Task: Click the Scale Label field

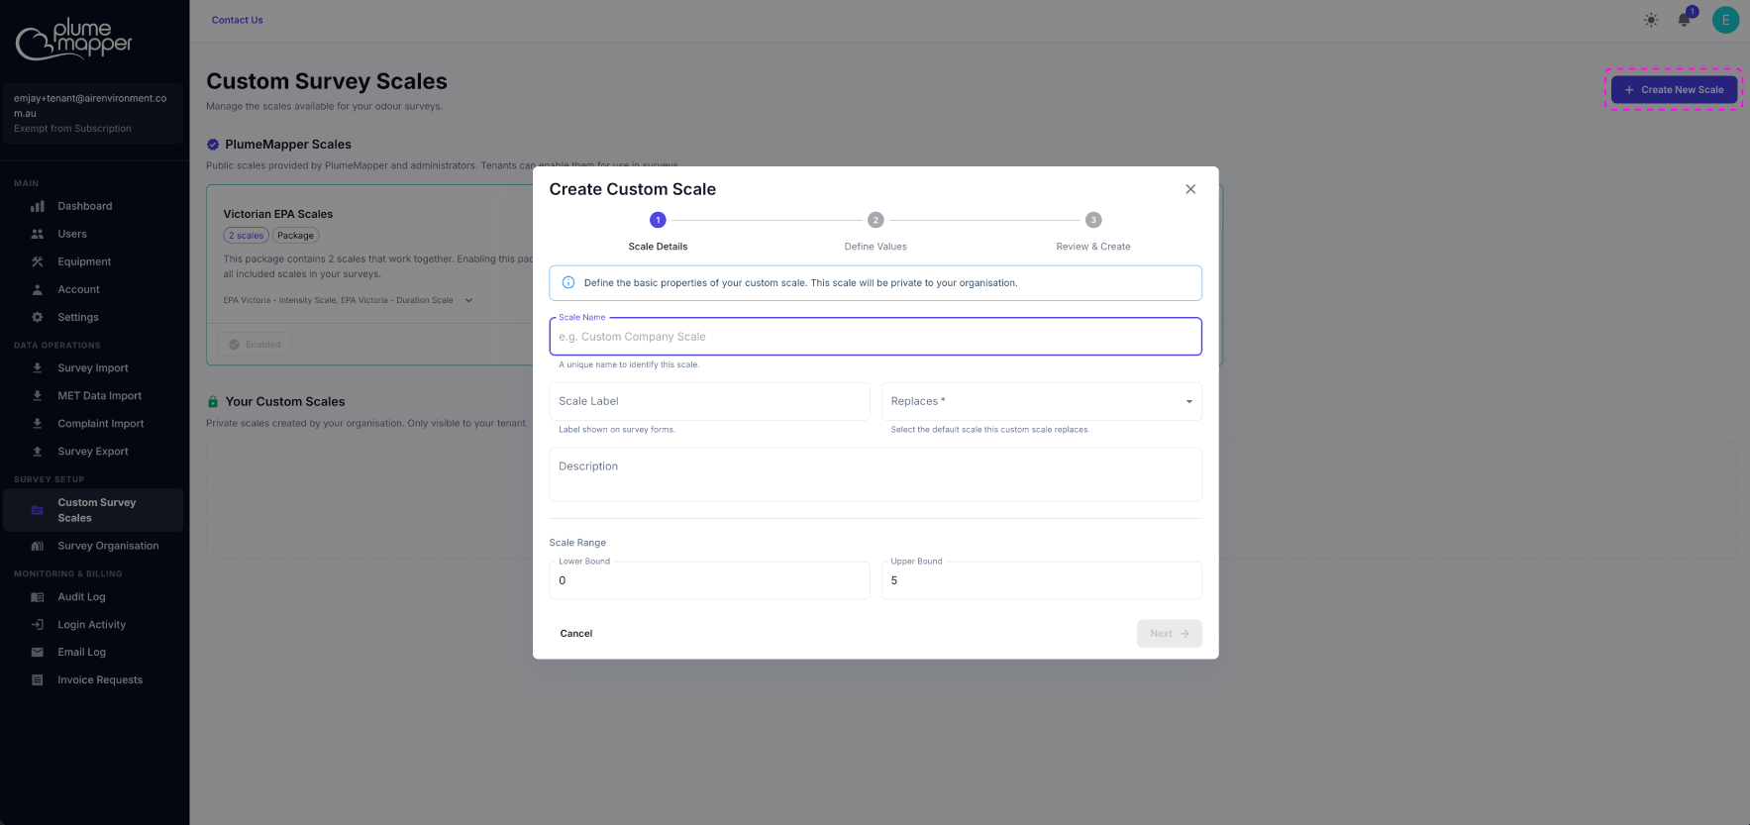Action: [x=709, y=401]
